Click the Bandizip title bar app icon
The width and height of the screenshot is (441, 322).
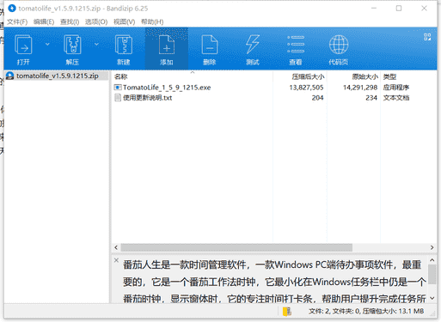(x=12, y=9)
